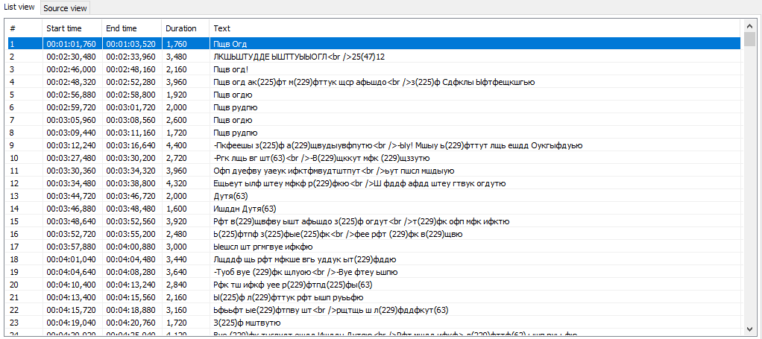
Task: Click row number 12
Action: click(14, 183)
